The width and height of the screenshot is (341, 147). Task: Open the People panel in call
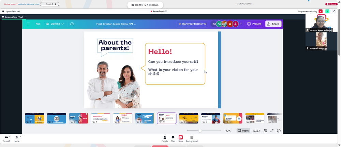click(x=165, y=139)
